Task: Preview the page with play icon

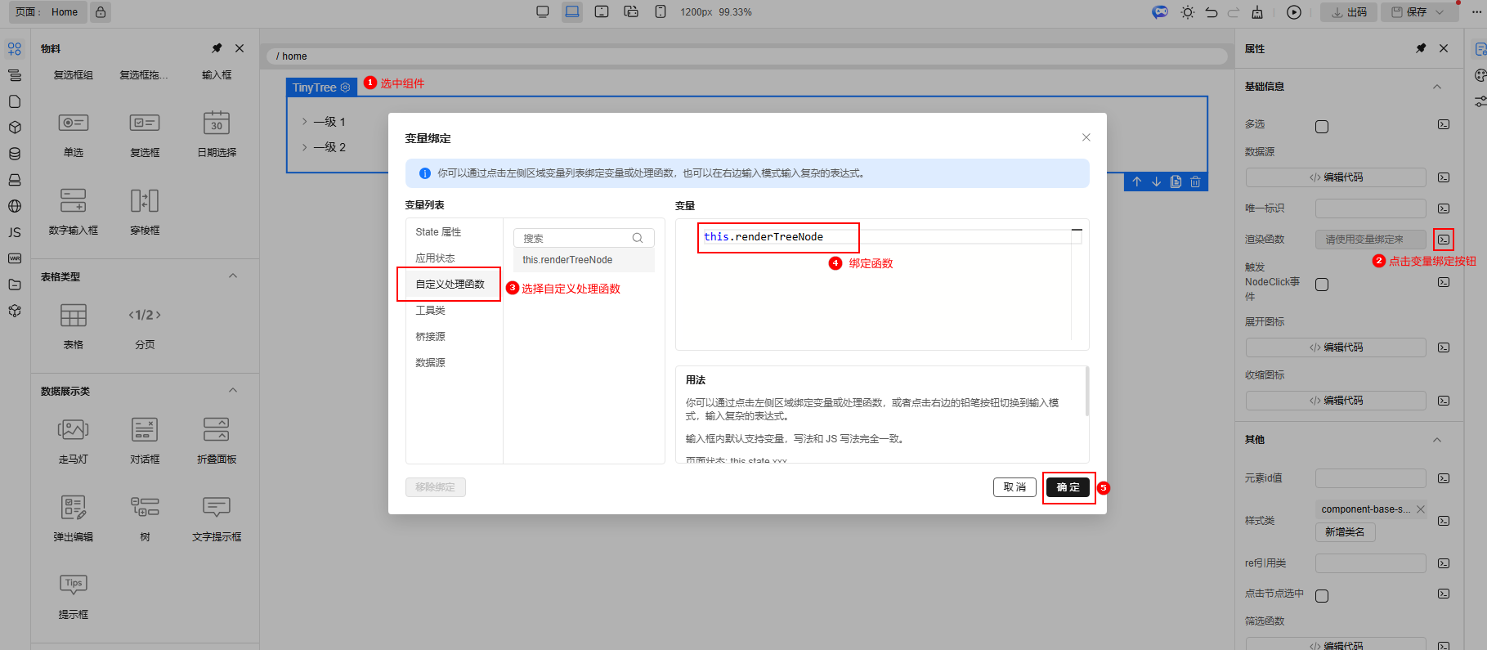Action: (1294, 12)
